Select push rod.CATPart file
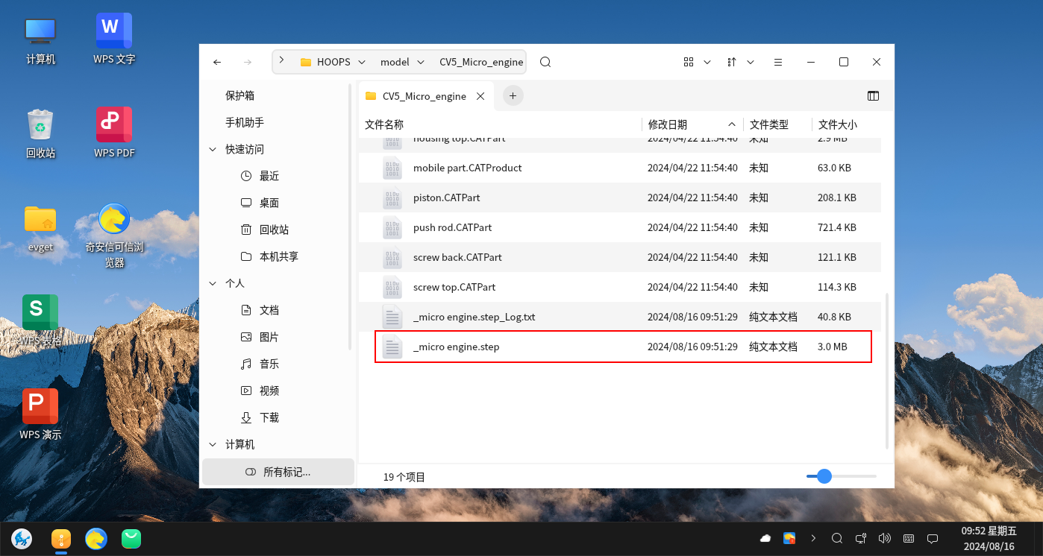The height and width of the screenshot is (556, 1043). pyautogui.click(x=620, y=227)
